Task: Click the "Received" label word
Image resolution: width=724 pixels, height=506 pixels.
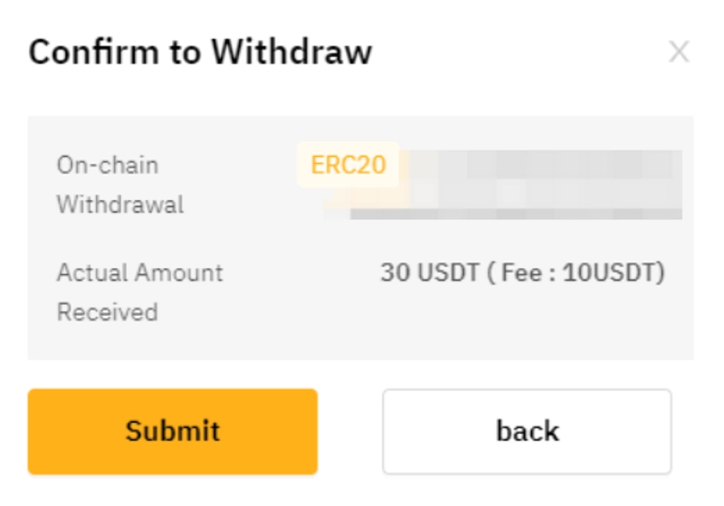Action: (107, 312)
